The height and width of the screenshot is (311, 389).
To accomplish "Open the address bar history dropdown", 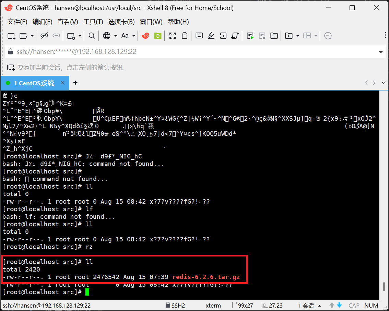I will click(x=381, y=52).
